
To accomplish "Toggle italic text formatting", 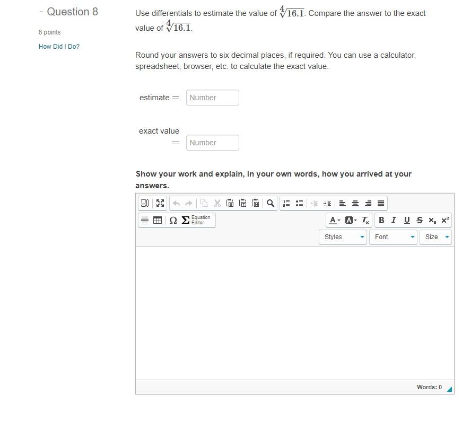I will pyautogui.click(x=394, y=220).
